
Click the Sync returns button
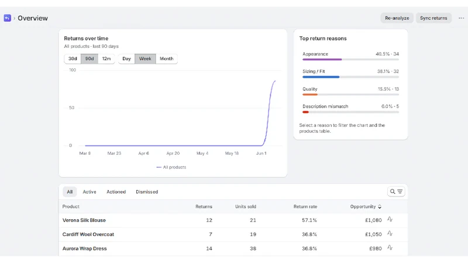coord(433,18)
